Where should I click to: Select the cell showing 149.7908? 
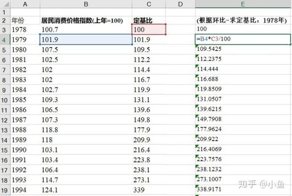tap(243, 119)
